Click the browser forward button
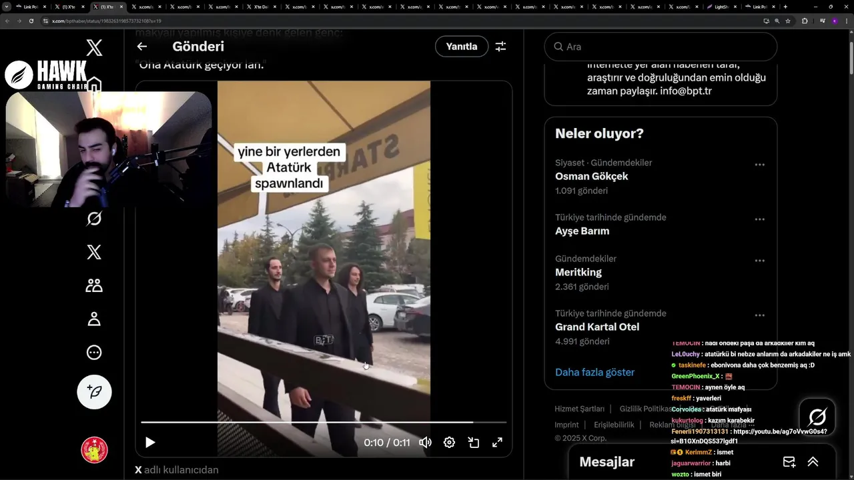Viewport: 854px width, 480px height. [19, 21]
